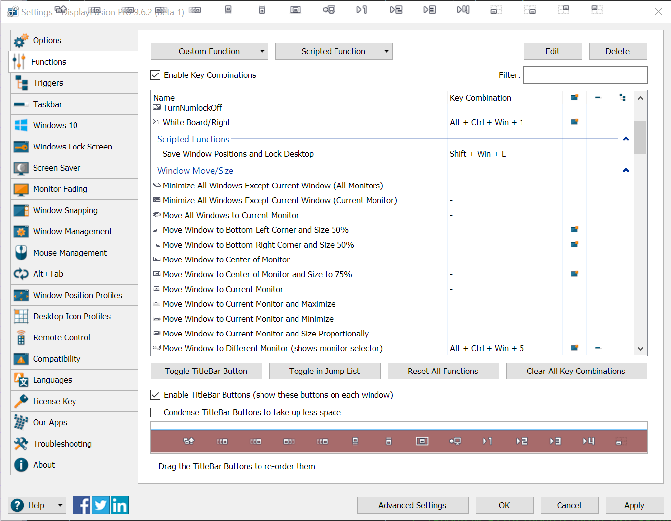Collapse the Window Move/Size group
The width and height of the screenshot is (671, 521).
626,170
